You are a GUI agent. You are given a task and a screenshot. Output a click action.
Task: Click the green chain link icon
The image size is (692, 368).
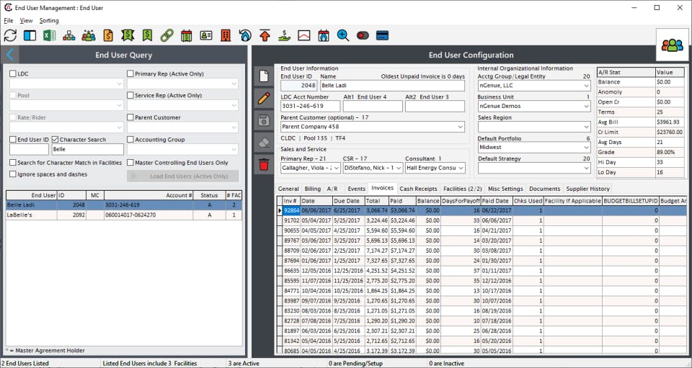coord(167,35)
